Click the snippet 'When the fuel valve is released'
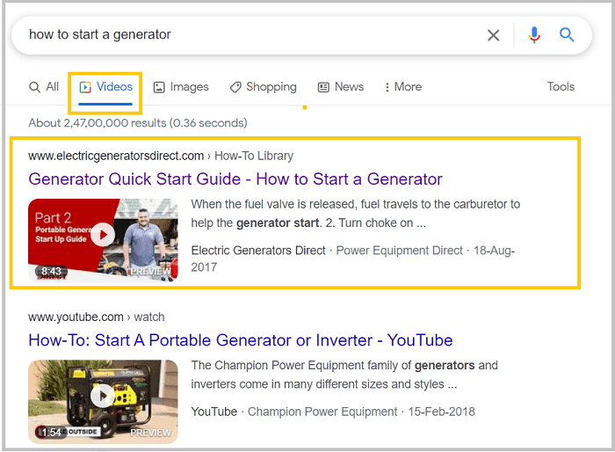 point(273,204)
